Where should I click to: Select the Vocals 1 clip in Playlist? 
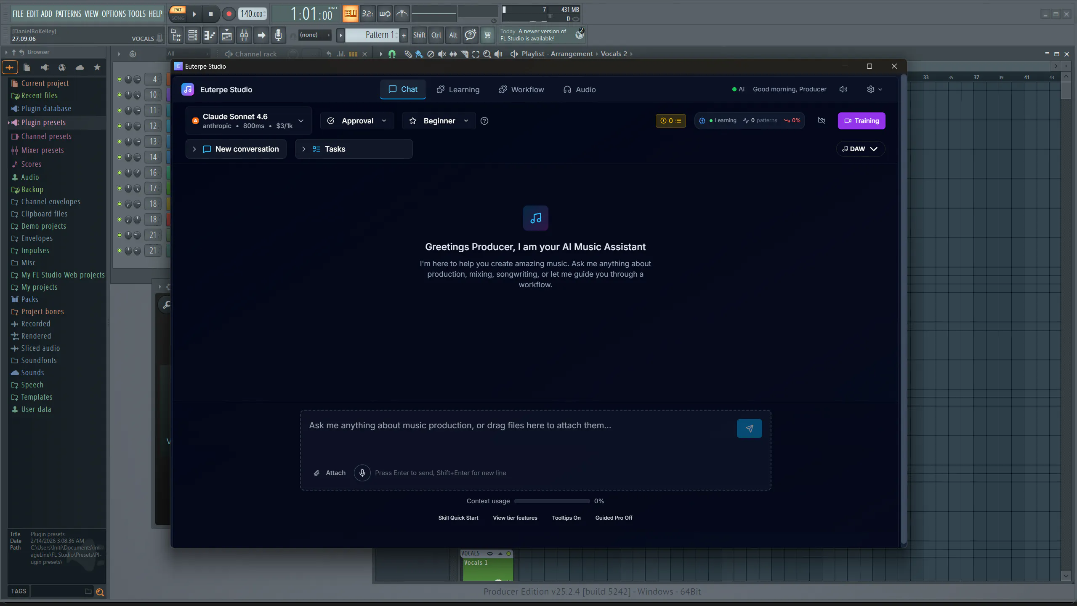[x=488, y=569]
